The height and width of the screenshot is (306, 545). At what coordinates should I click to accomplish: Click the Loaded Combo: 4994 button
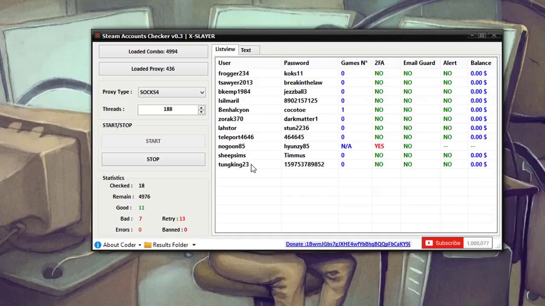[153, 51]
